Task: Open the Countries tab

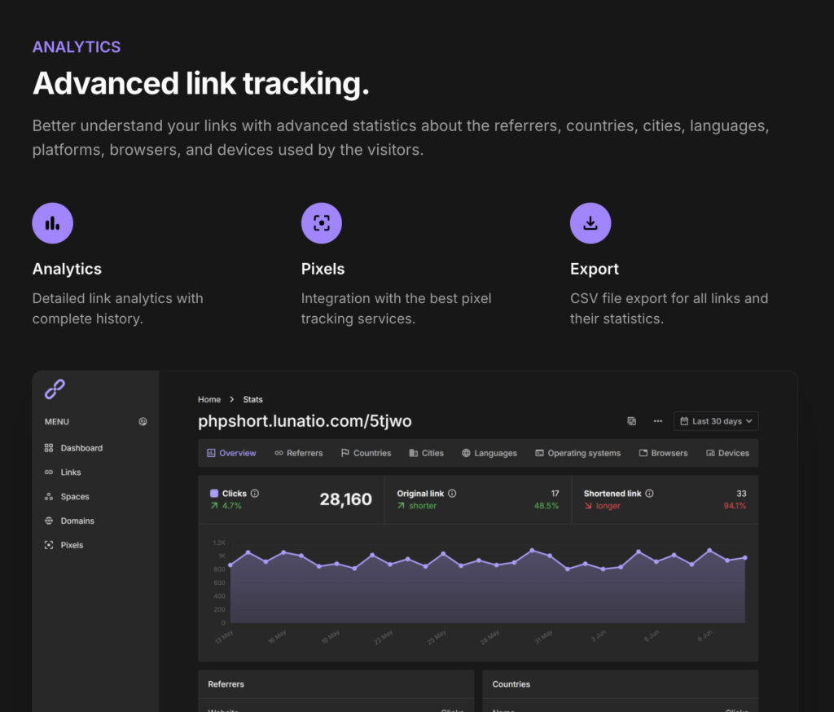Action: pyautogui.click(x=366, y=453)
